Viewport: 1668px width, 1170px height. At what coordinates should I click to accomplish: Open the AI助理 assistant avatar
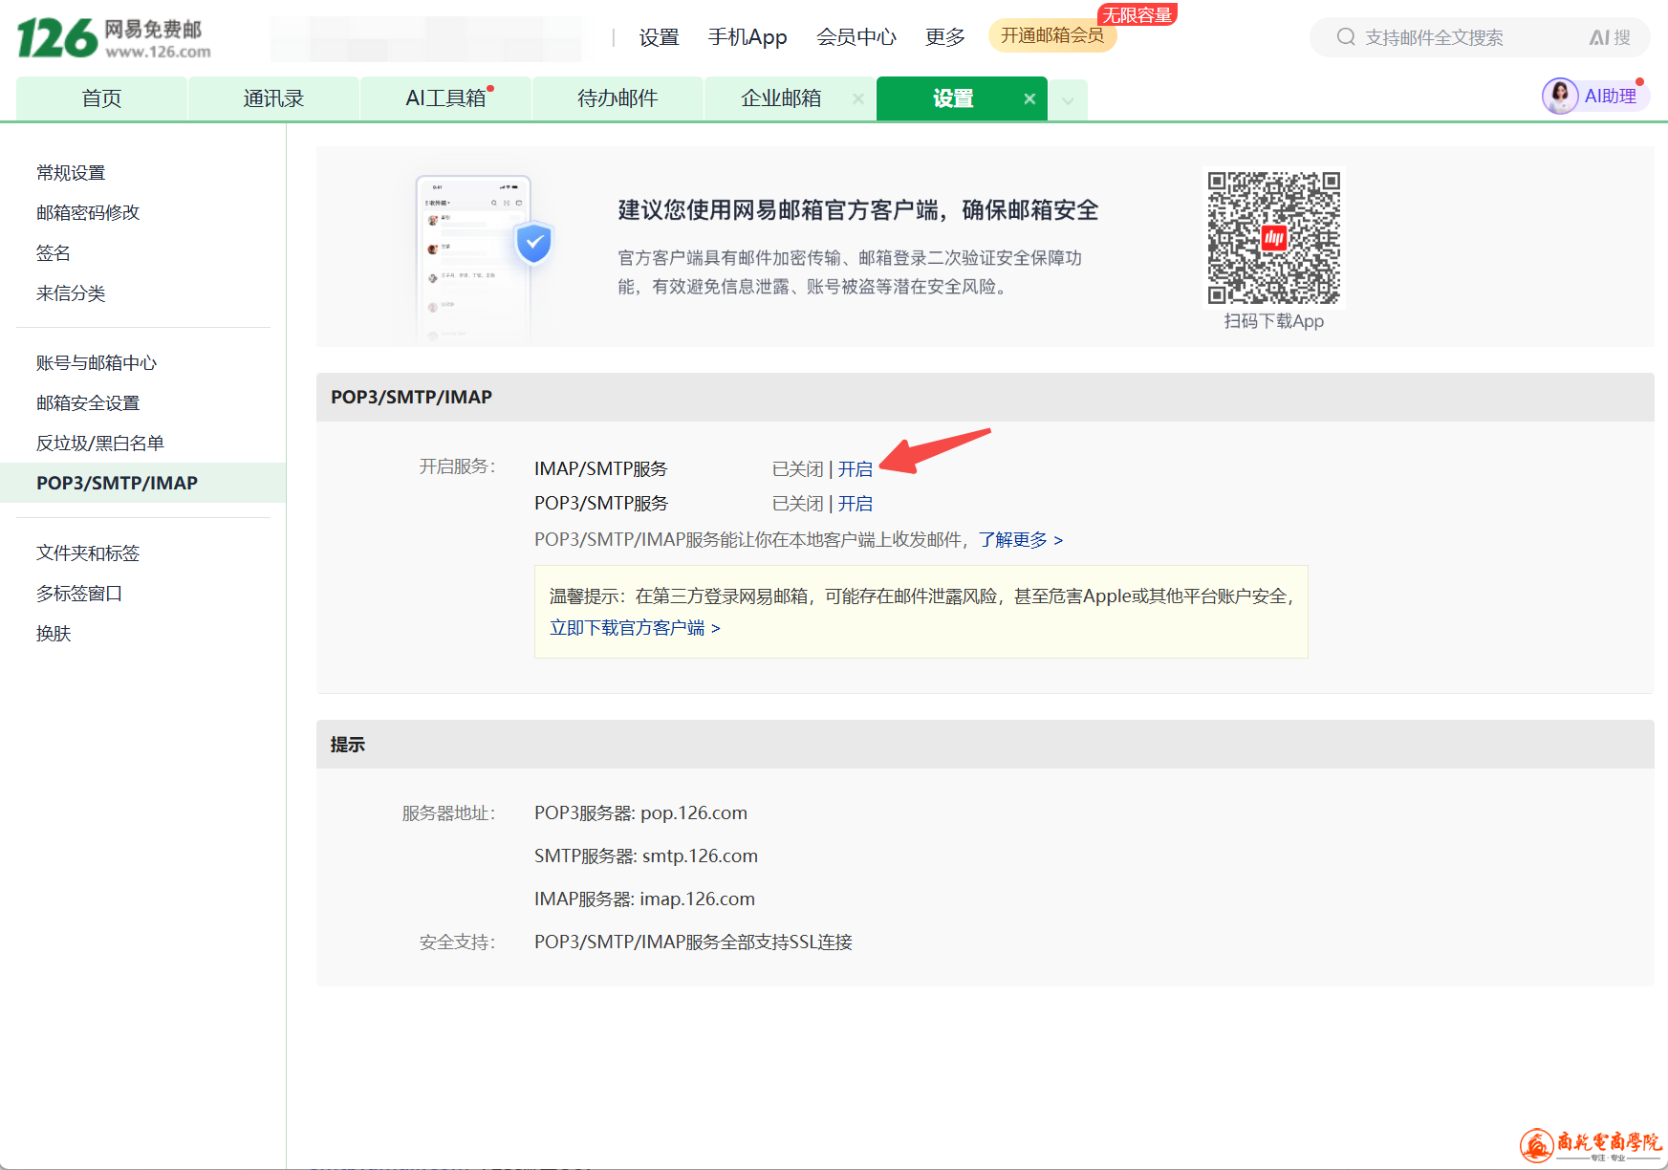[x=1560, y=96]
